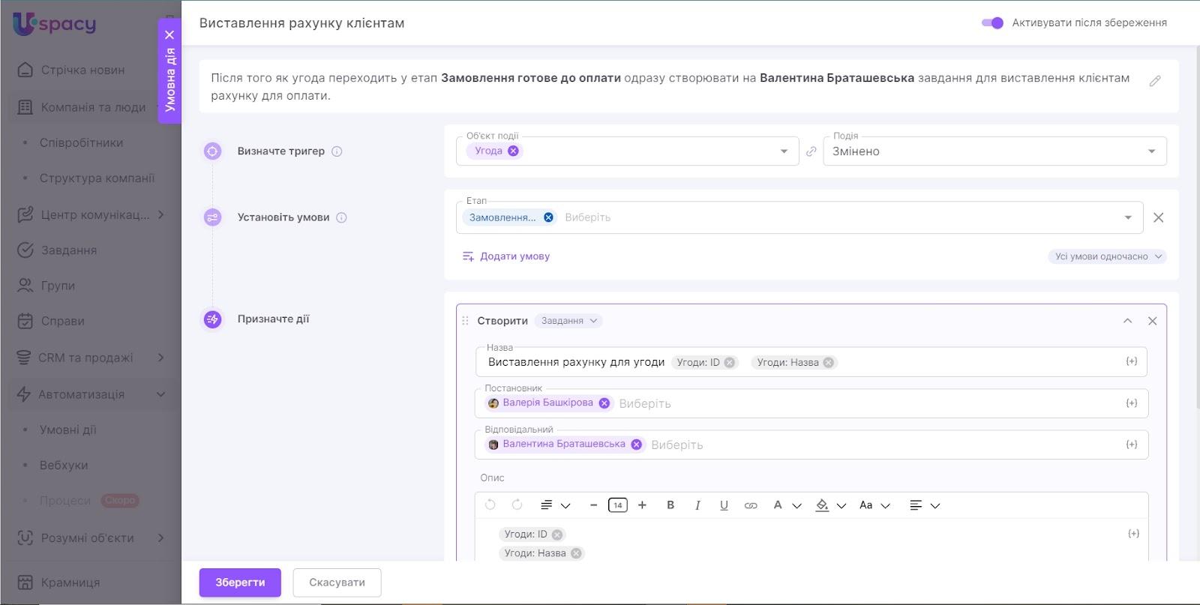Image resolution: width=1200 pixels, height=605 pixels.
Task: Toggle Активувати після збереження switch
Action: 992,22
